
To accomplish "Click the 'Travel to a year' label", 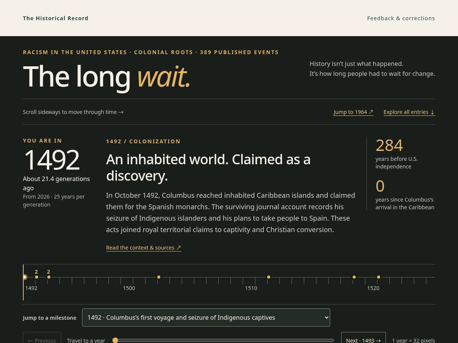I will click(86, 340).
